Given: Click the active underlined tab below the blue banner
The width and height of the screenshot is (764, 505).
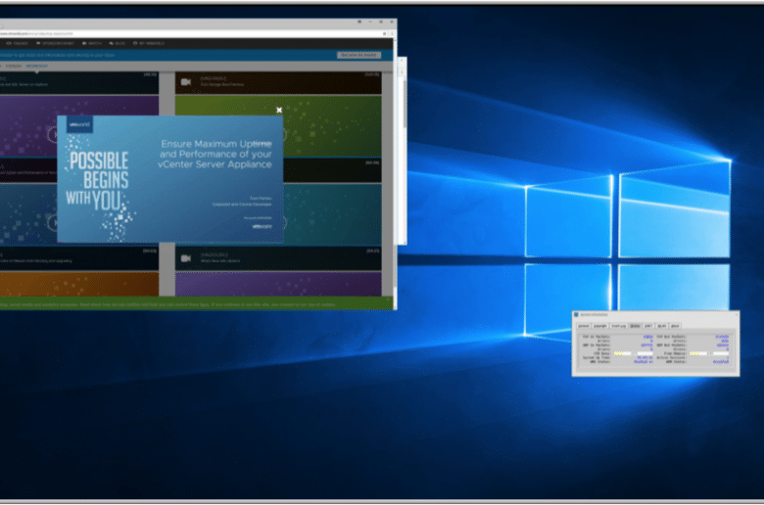Looking at the screenshot, I should pos(37,66).
